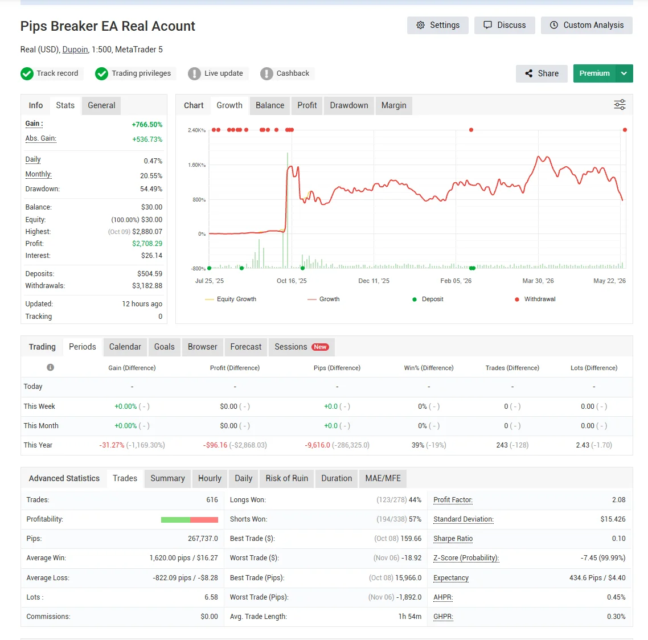Click the rightmost withdrawal marker on chart

click(x=625, y=130)
